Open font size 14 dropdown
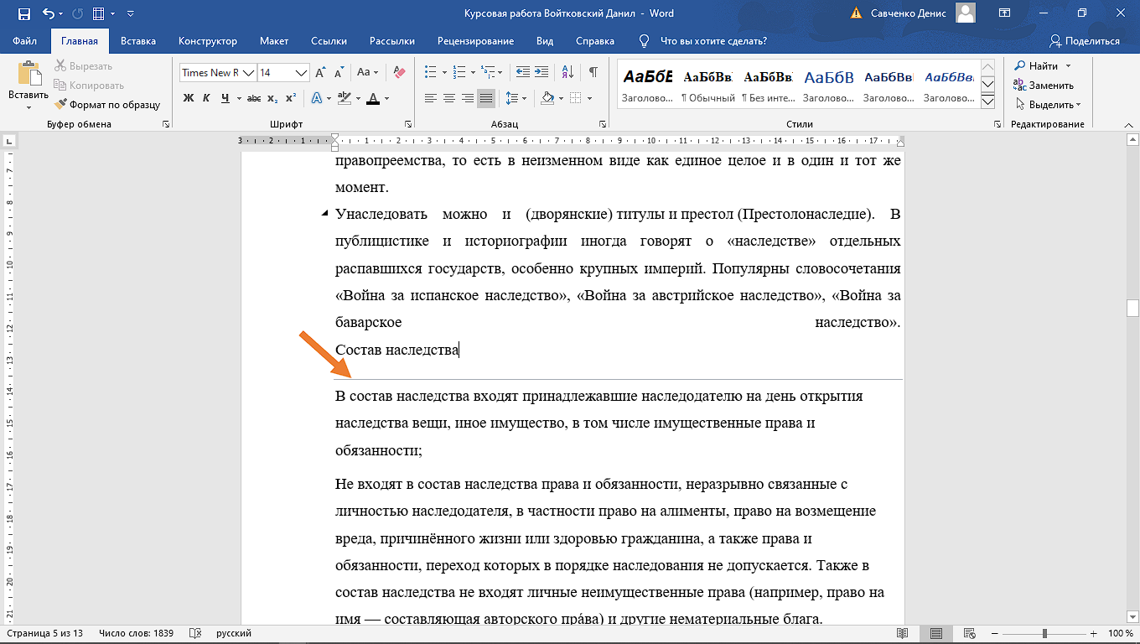 click(302, 73)
